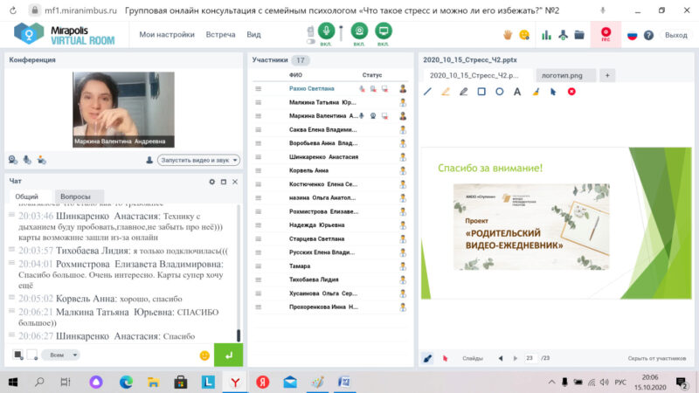Switch to the логотип.png tab
This screenshot has height=393, width=699.
coord(565,75)
